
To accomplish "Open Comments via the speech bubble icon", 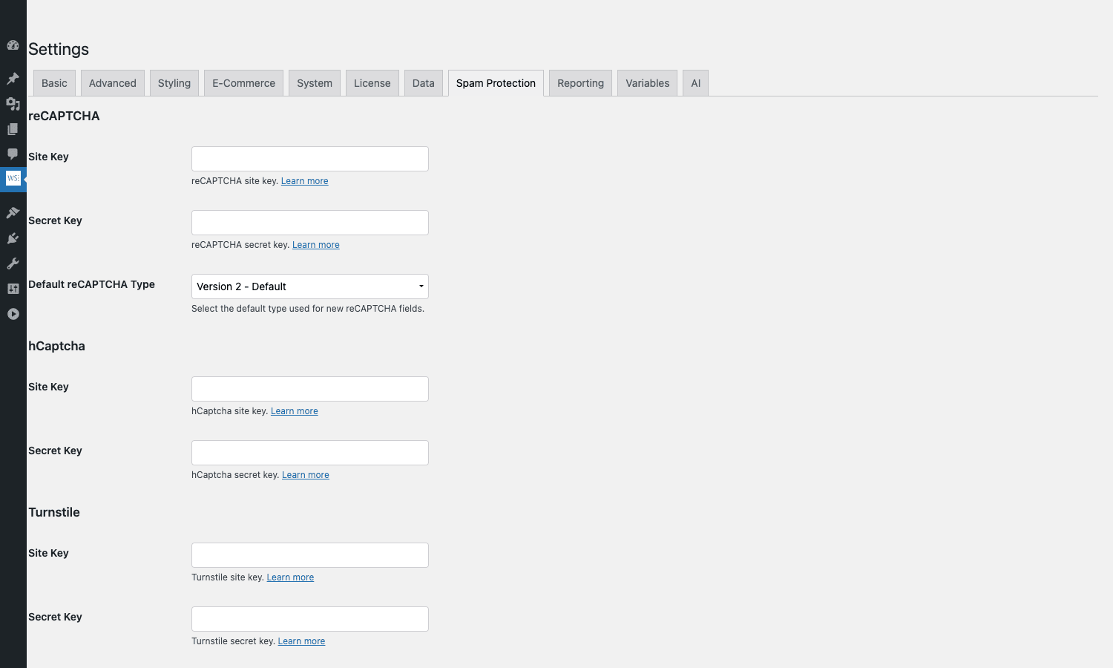I will pos(13,154).
